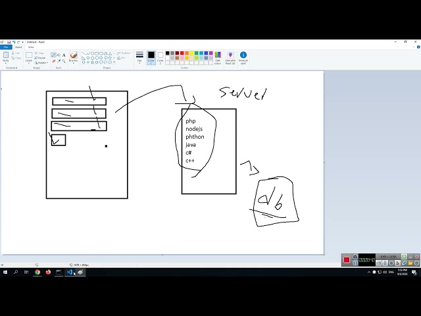Click the ENG language indicator

(x=391, y=272)
